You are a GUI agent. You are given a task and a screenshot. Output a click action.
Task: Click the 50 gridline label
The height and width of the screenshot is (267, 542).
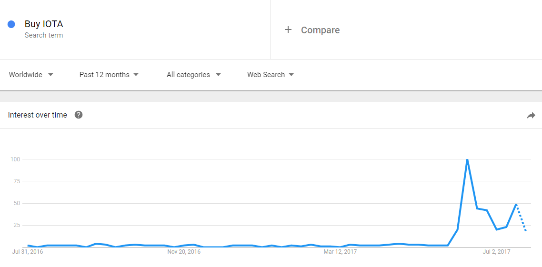(16, 203)
